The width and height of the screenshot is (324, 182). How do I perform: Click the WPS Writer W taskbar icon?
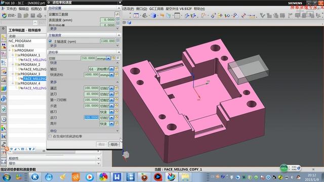coord(117,177)
